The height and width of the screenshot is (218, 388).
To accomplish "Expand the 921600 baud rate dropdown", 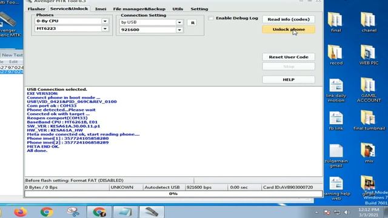I will (x=179, y=30).
